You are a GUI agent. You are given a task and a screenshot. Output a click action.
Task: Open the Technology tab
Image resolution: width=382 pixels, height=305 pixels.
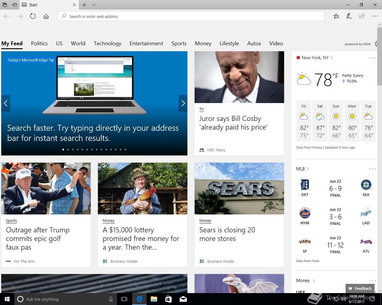click(x=107, y=43)
